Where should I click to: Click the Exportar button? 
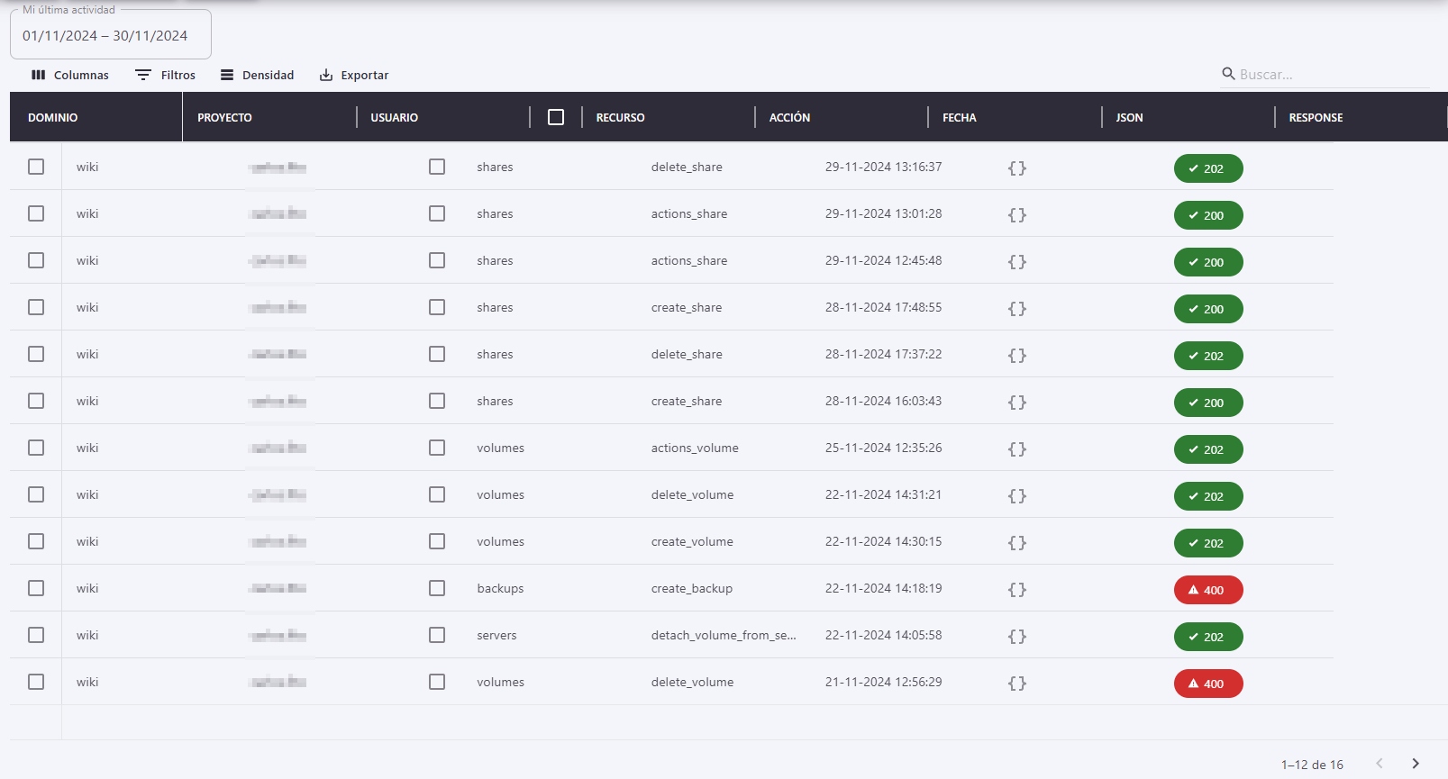pos(354,75)
